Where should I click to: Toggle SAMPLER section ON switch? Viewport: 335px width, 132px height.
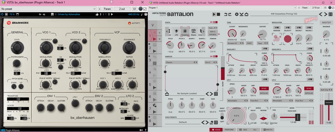click(x=215, y=56)
